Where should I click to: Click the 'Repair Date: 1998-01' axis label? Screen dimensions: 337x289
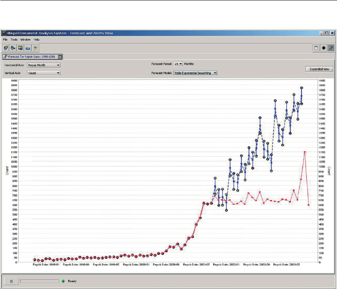click(x=46, y=265)
